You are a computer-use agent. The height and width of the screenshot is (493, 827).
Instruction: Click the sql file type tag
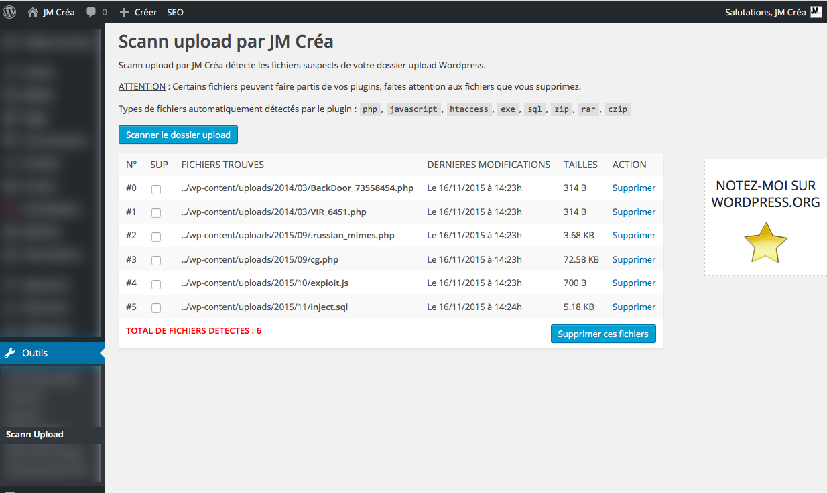[534, 109]
